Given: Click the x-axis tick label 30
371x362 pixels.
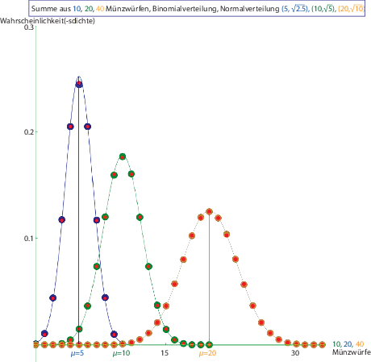Looking at the screenshot, I should [x=295, y=353].
